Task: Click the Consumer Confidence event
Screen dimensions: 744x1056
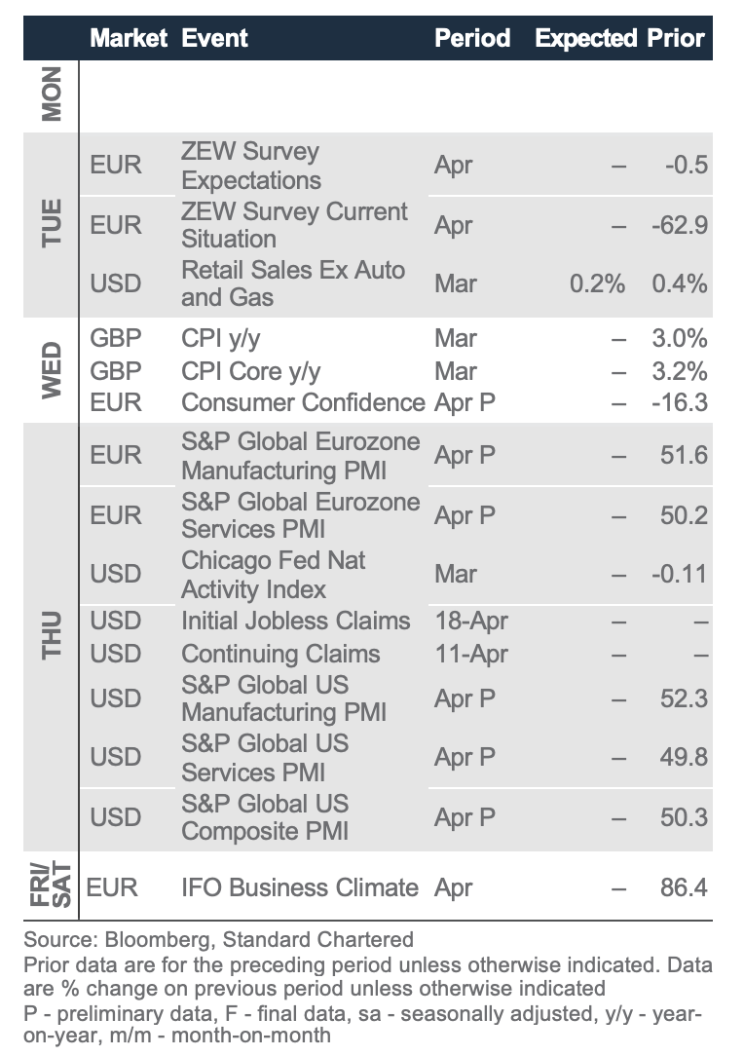Action: [303, 402]
